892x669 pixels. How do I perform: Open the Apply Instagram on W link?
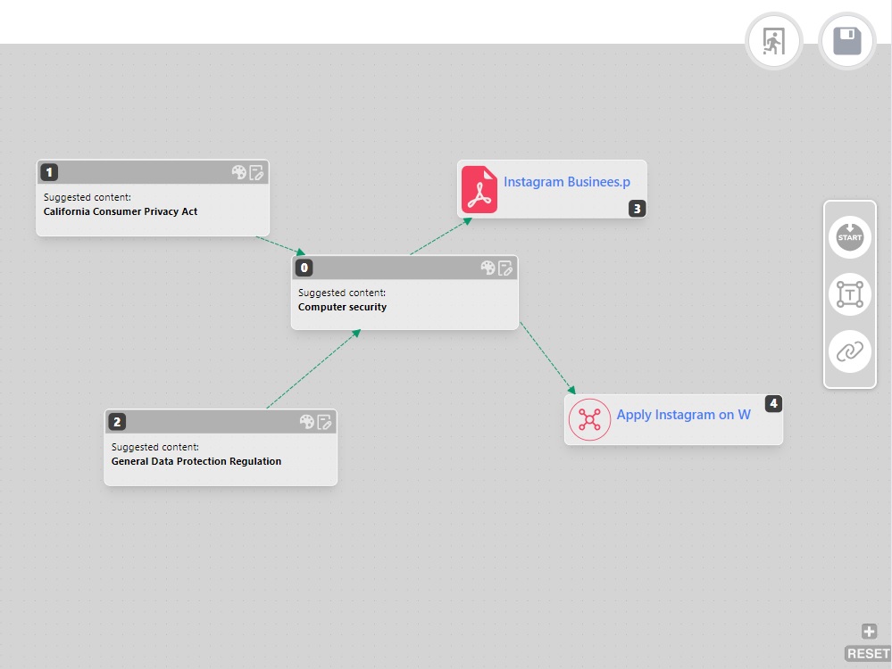[683, 415]
